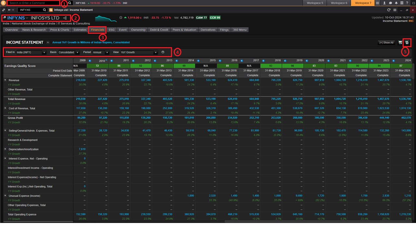
Task: Click the magnifier in the INFY.NS field
Action: (45, 10)
